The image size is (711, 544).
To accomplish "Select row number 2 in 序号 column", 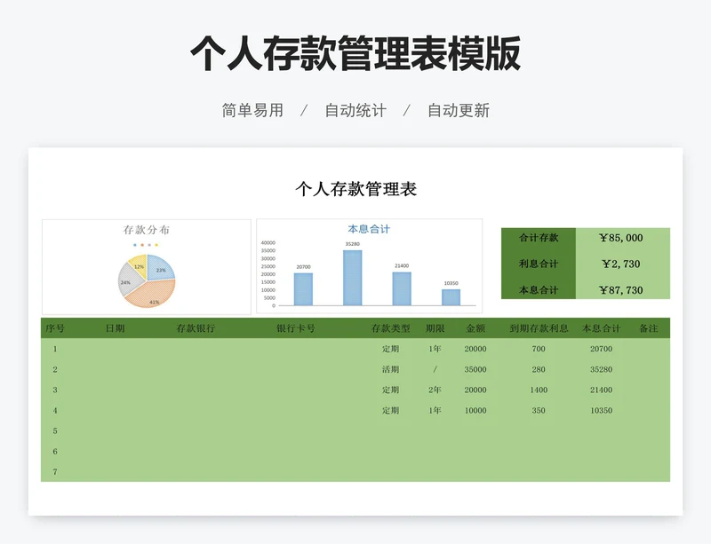I will click(x=55, y=369).
